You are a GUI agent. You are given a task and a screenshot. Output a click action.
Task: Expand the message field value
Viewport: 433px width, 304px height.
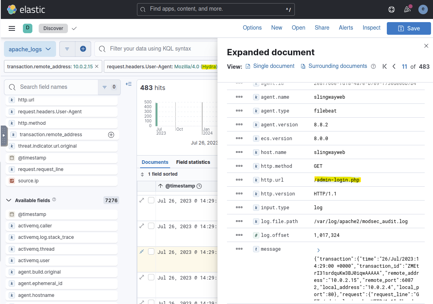tap(318, 250)
